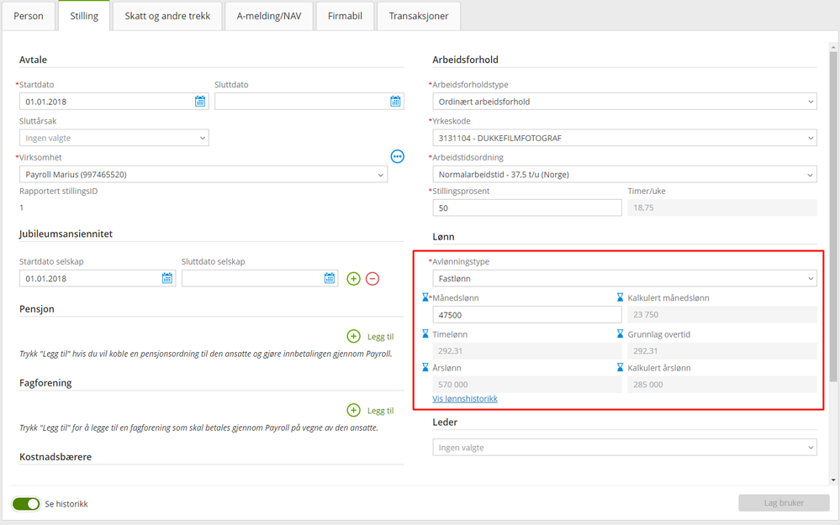This screenshot has width=840, height=525.
Task: Switch to the Person tab
Action: (29, 16)
